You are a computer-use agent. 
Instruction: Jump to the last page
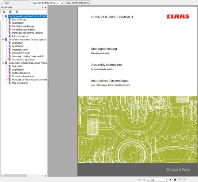pos(175,179)
